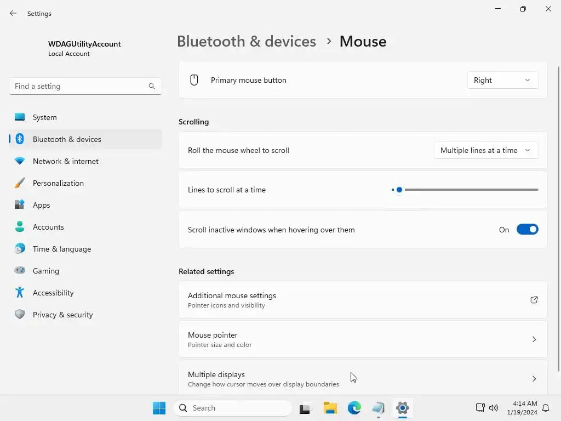This screenshot has height=421, width=561.
Task: Go back using the arrow icon
Action: [x=13, y=13]
